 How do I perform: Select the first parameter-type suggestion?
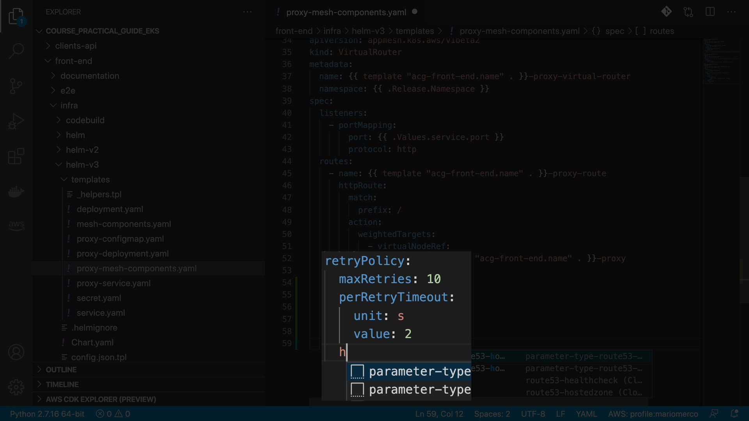click(419, 371)
